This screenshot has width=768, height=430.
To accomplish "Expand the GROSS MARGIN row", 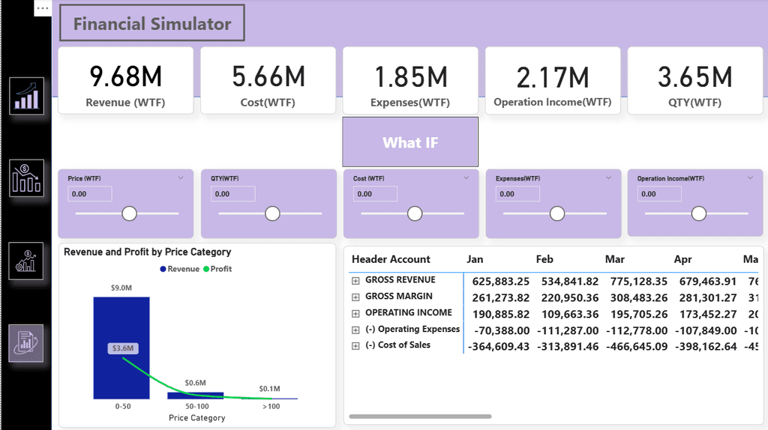I will click(x=355, y=297).
